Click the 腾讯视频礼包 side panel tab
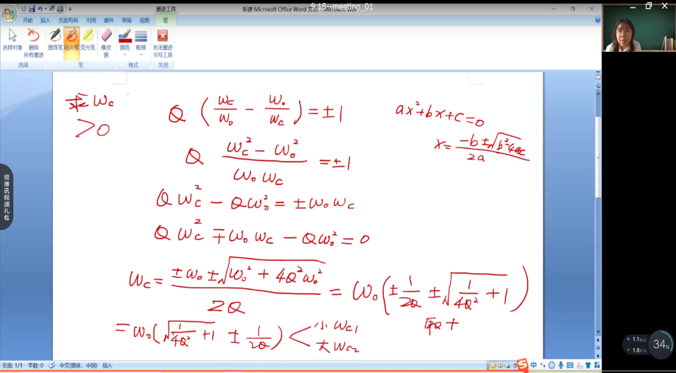The height and width of the screenshot is (373, 676). point(6,196)
